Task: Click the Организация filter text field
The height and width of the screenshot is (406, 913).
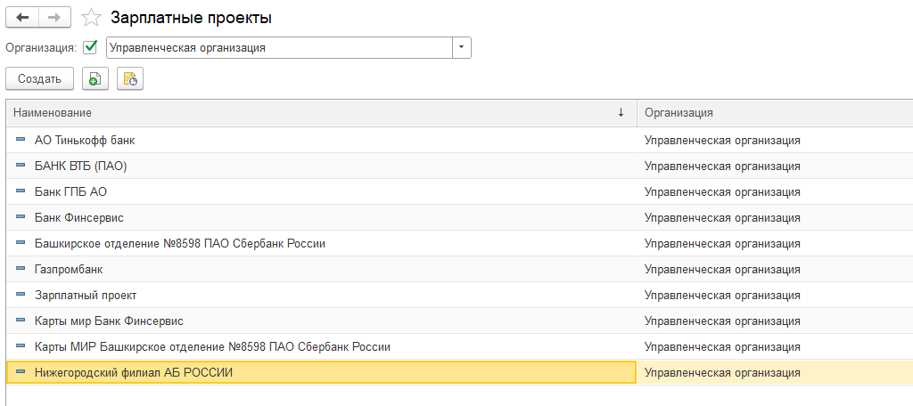Action: (278, 47)
